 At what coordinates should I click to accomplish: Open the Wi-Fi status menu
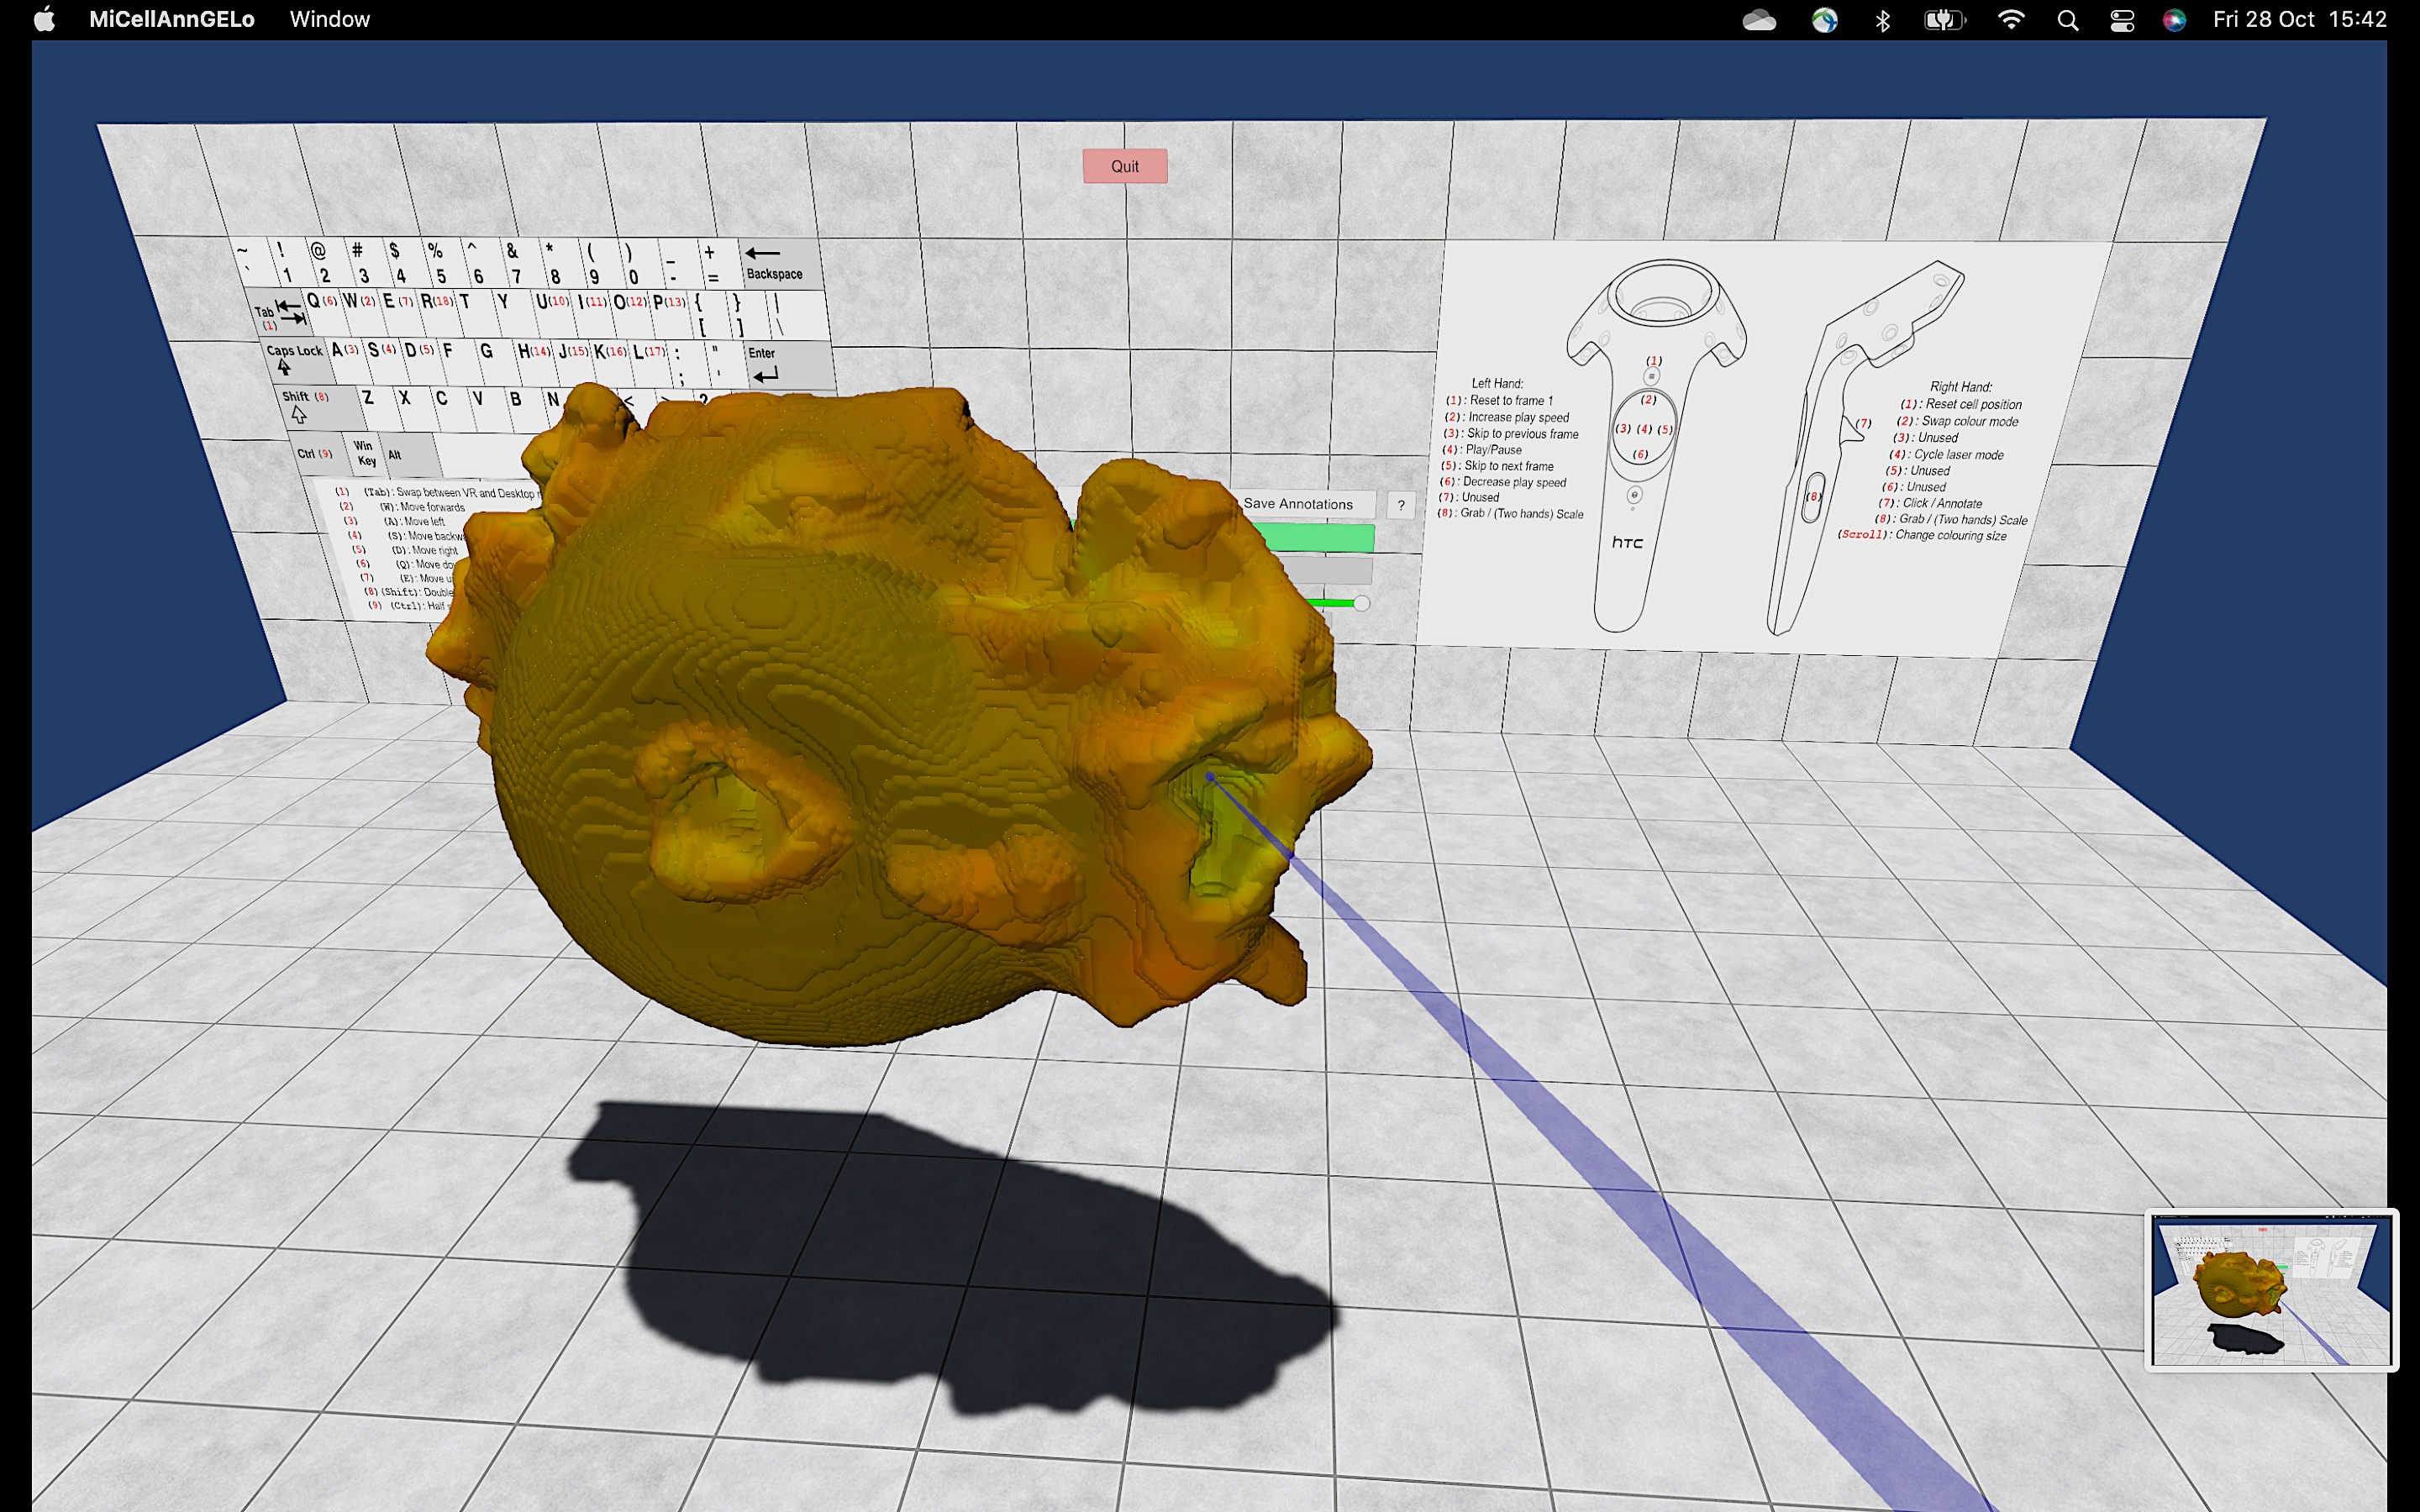[2010, 20]
